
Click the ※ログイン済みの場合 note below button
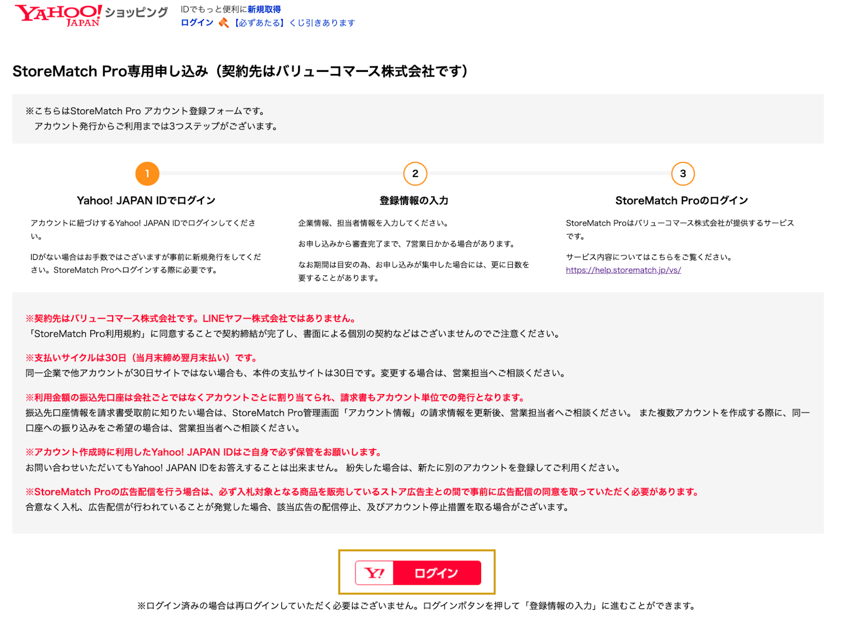tap(418, 606)
